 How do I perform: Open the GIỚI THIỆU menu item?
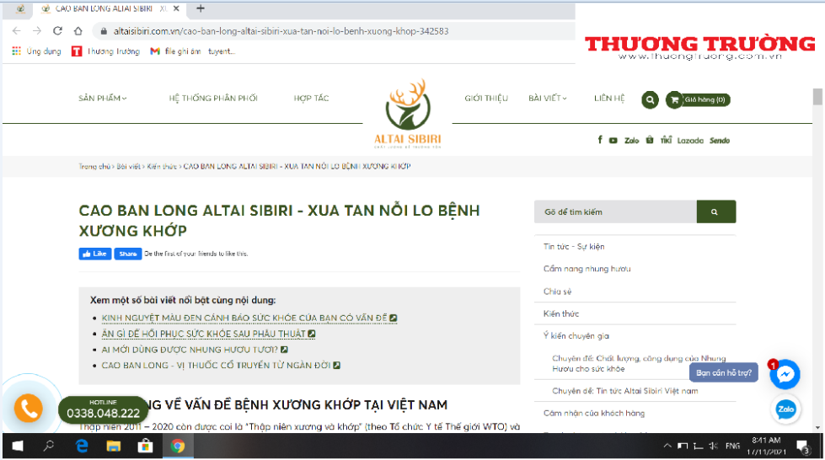tap(486, 99)
